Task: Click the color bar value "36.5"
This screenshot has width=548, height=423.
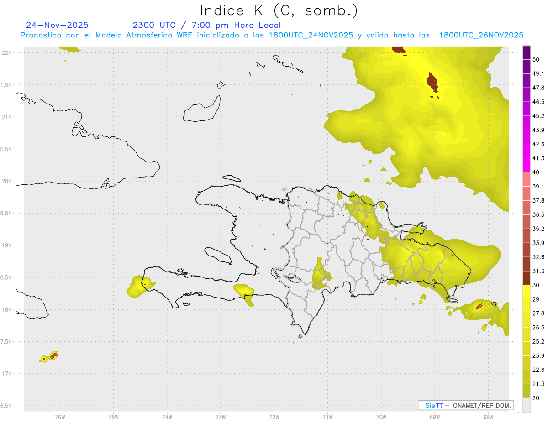Action: tap(538, 214)
